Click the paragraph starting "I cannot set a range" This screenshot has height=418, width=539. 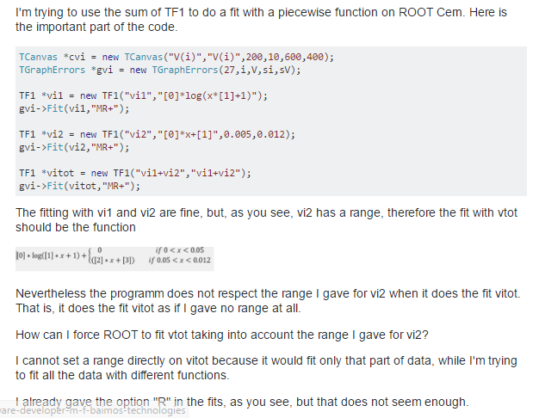click(x=266, y=368)
